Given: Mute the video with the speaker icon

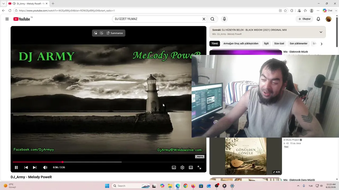Looking at the screenshot, I should [x=45, y=167].
